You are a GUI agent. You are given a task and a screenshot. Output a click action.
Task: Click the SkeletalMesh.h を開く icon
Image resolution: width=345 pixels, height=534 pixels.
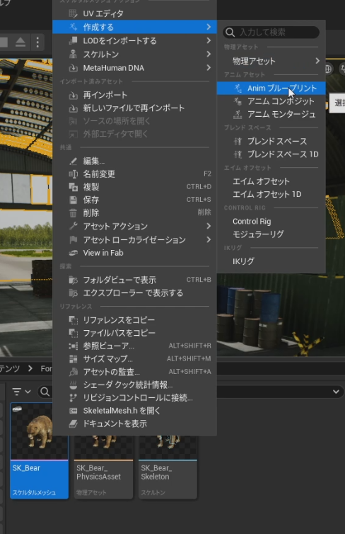pos(73,411)
